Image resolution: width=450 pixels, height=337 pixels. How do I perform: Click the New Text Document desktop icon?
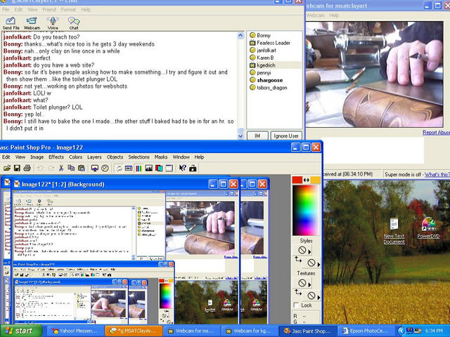coord(394,231)
